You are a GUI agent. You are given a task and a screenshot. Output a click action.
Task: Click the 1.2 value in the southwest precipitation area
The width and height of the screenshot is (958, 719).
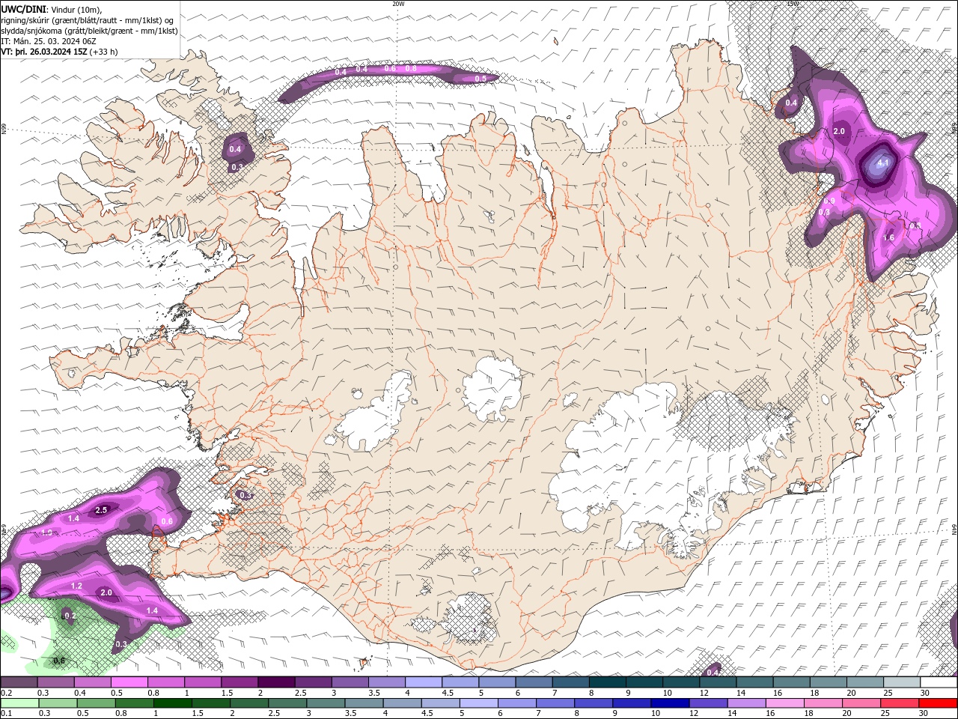pyautogui.click(x=76, y=586)
